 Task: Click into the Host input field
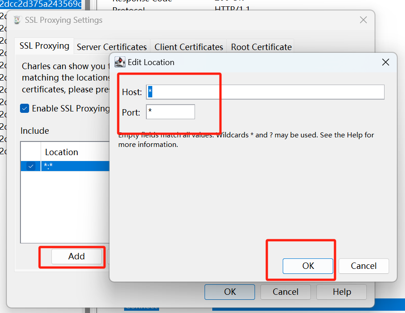point(265,92)
